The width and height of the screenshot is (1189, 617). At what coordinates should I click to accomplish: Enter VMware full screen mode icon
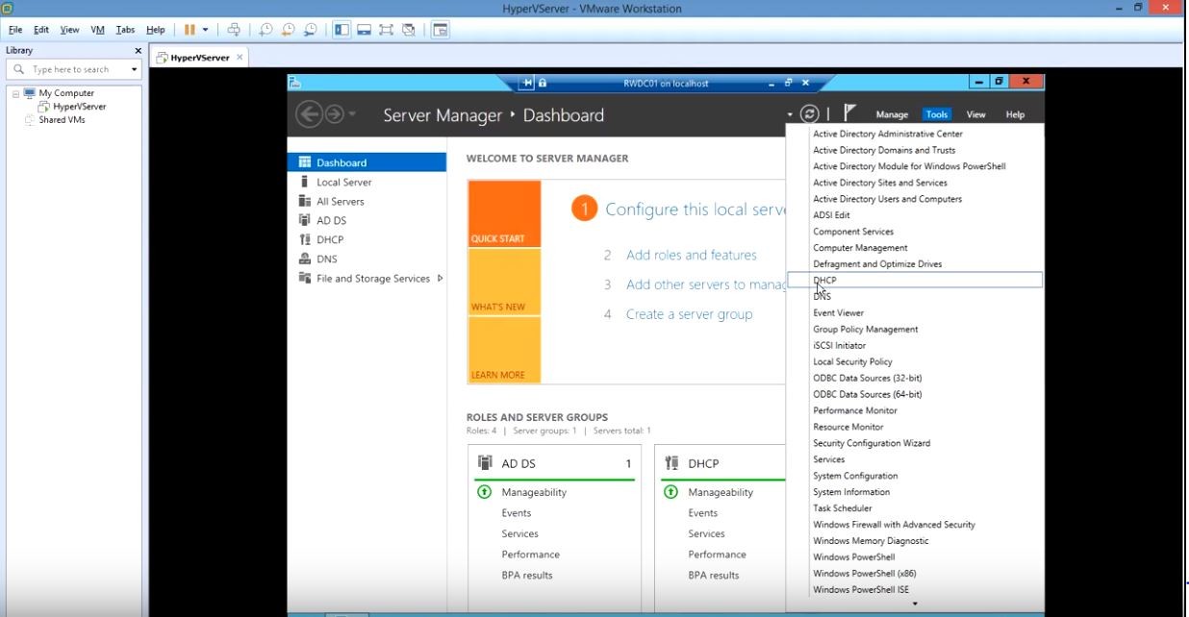(386, 30)
